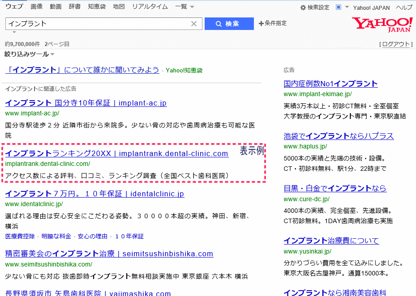The height and width of the screenshot is (296, 416).
Task: Switch to the 画像 tab
Action: click(37, 7)
